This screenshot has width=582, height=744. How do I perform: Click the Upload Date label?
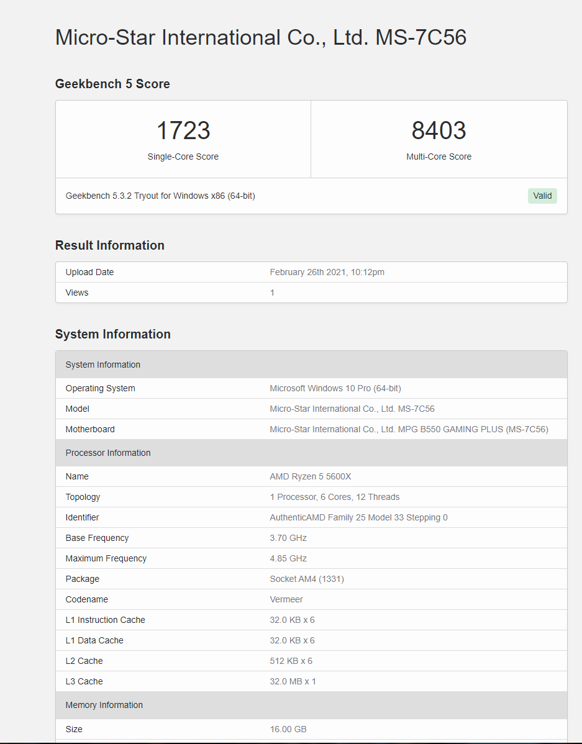pyautogui.click(x=89, y=272)
